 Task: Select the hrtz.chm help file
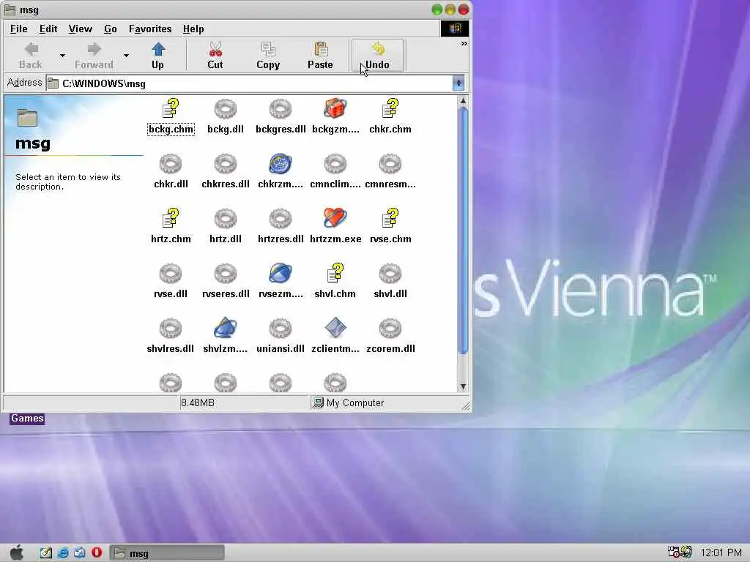(171, 227)
